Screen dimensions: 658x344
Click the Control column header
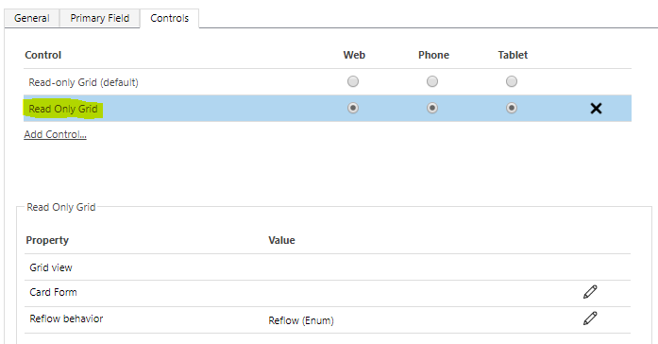[42, 55]
